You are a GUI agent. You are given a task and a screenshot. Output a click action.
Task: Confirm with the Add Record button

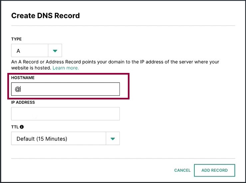point(214,170)
